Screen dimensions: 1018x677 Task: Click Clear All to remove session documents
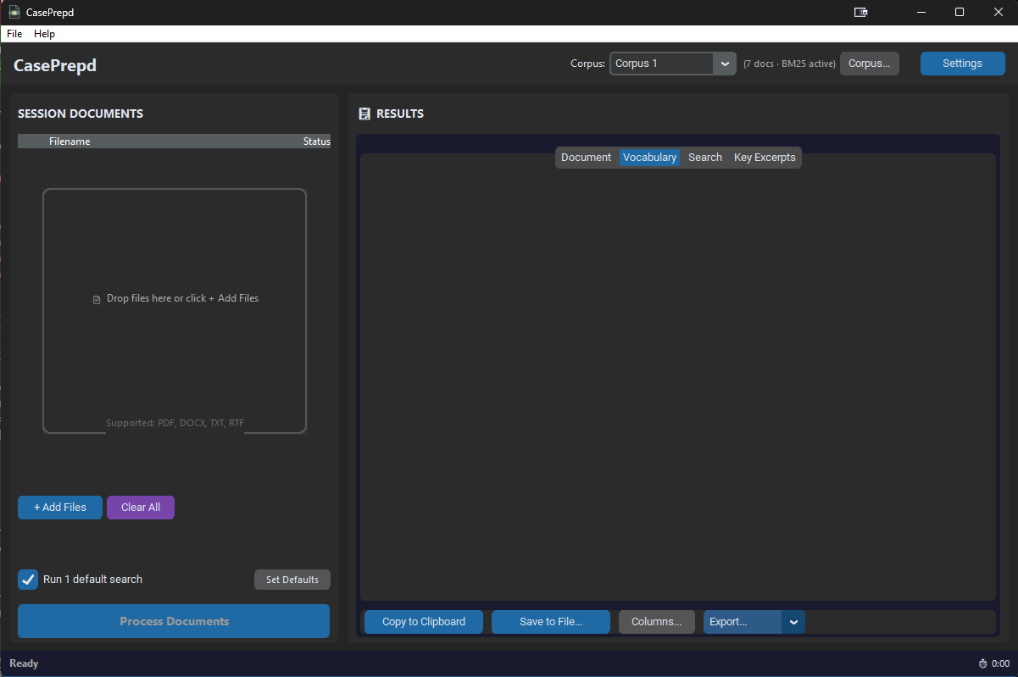tap(140, 507)
